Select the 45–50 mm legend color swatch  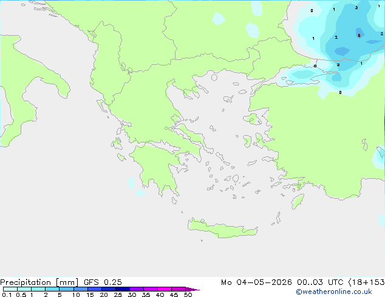[x=179, y=289]
